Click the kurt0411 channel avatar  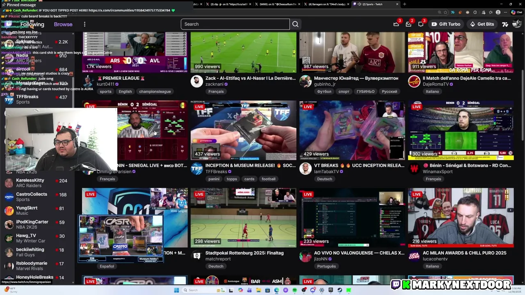tap(88, 81)
